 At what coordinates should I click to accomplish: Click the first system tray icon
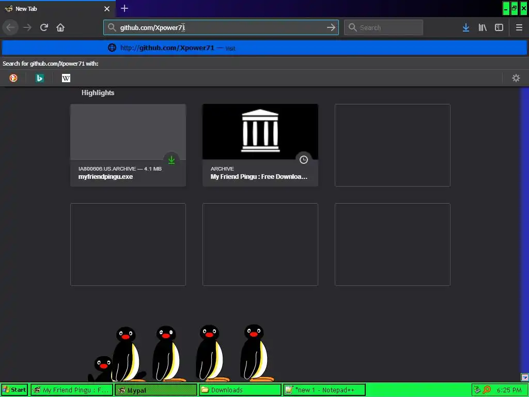[477, 390]
